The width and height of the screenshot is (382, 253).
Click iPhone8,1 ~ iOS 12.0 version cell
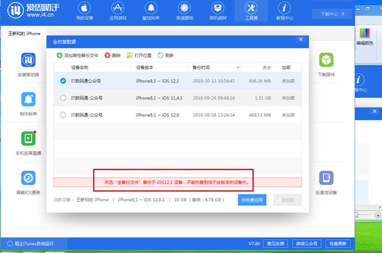158,115
